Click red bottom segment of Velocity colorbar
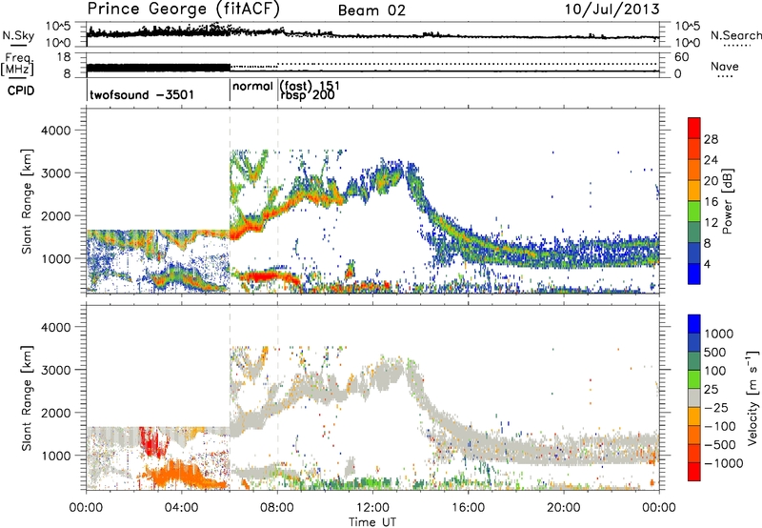 click(694, 472)
